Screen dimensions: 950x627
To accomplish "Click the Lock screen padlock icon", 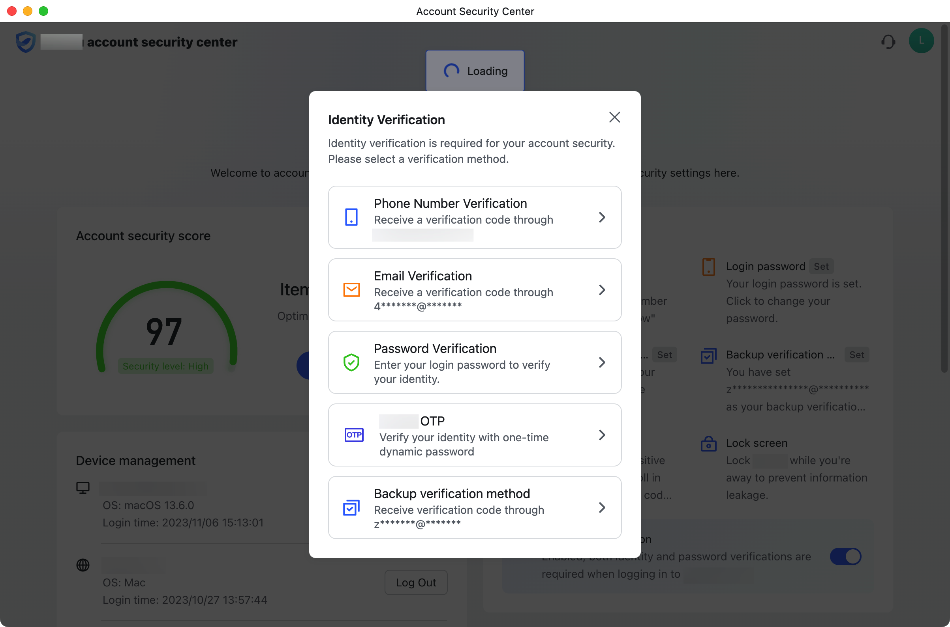I will click(708, 444).
